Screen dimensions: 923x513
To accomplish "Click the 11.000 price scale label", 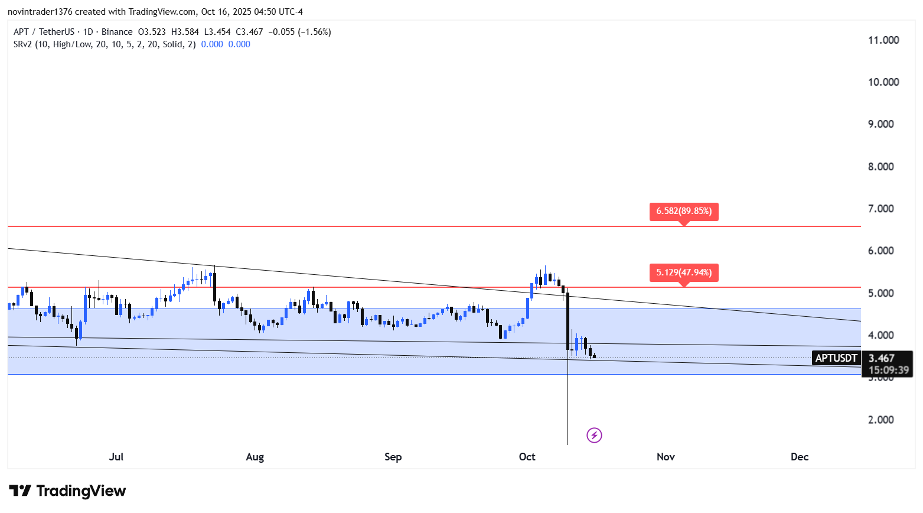I will pyautogui.click(x=883, y=40).
